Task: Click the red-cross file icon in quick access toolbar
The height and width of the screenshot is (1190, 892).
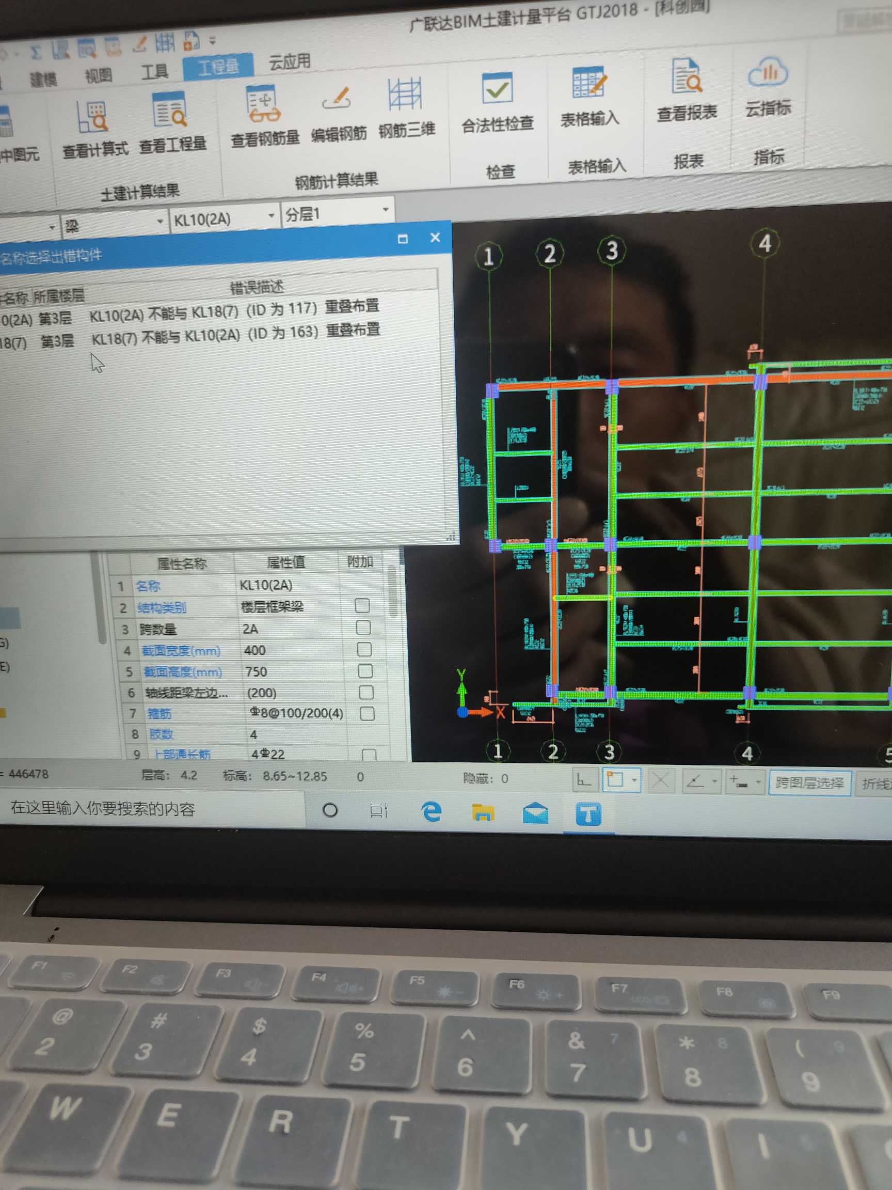Action: click(192, 40)
